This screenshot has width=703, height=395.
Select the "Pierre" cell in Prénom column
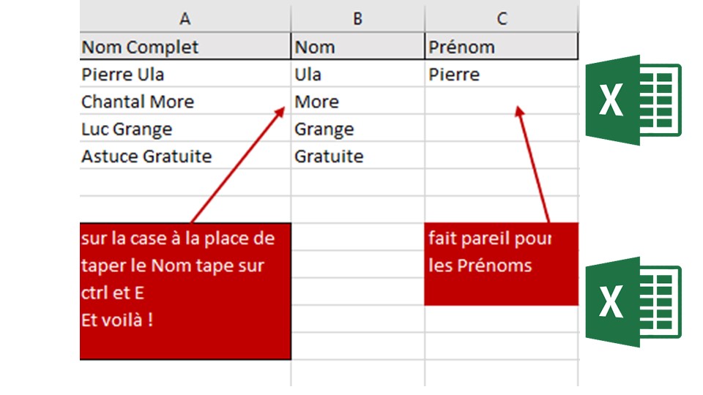click(502, 75)
